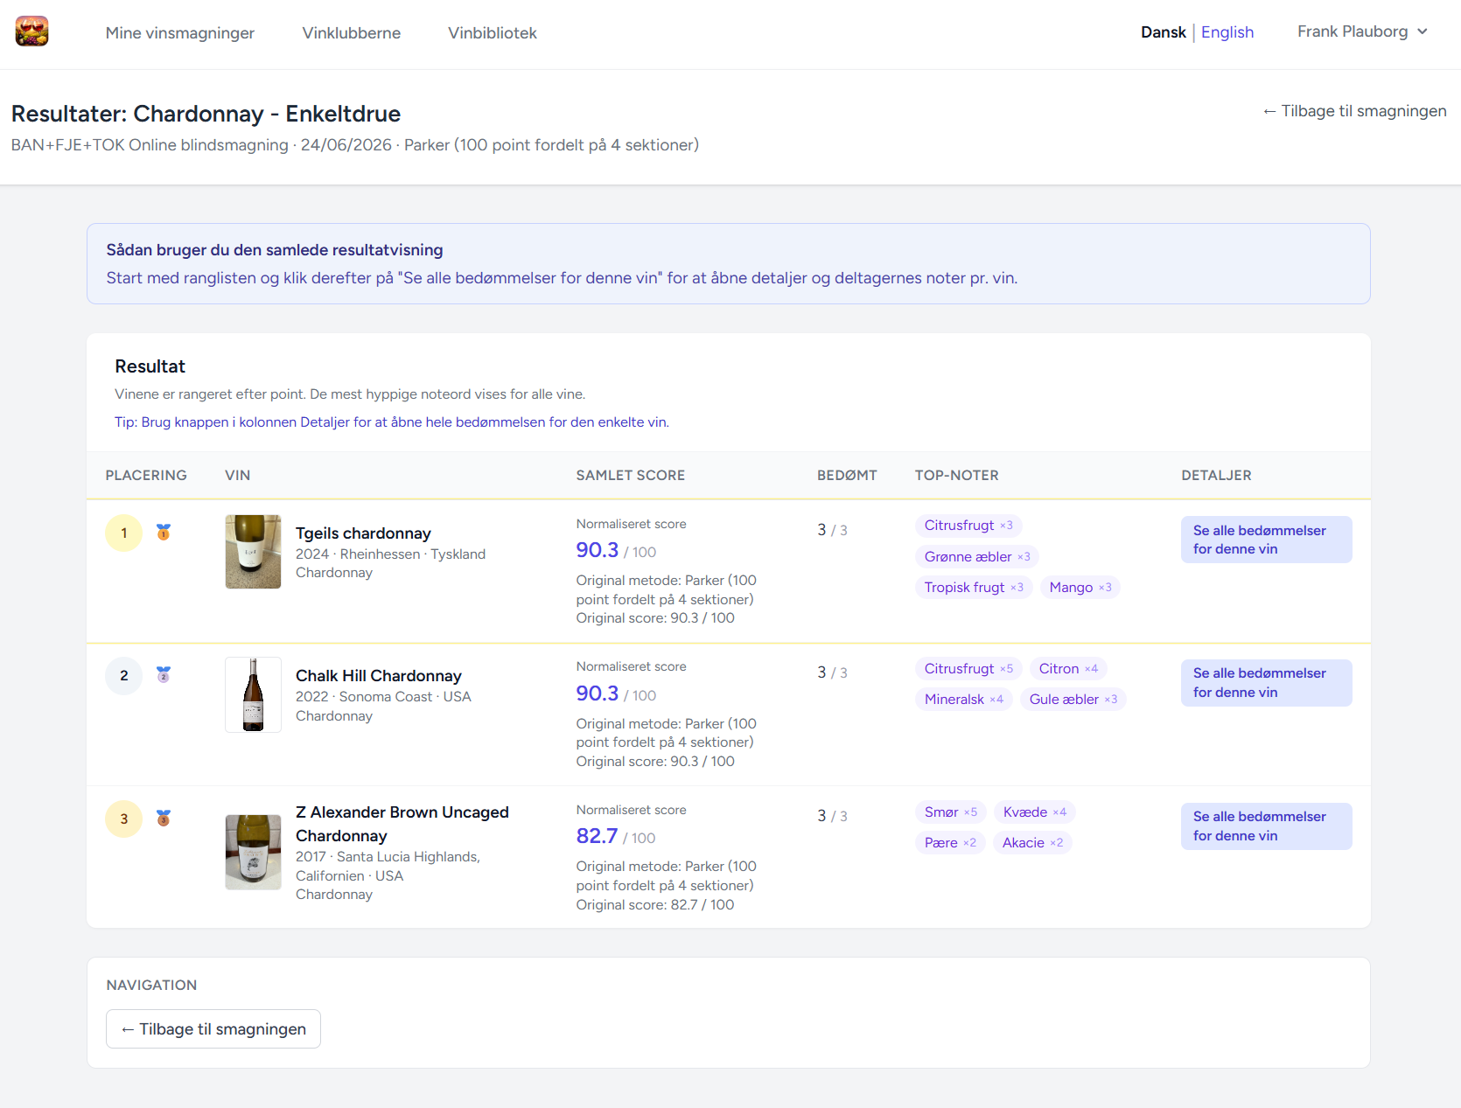This screenshot has height=1108, width=1461.
Task: Click the 82.7 normalized score value
Action: click(x=597, y=836)
